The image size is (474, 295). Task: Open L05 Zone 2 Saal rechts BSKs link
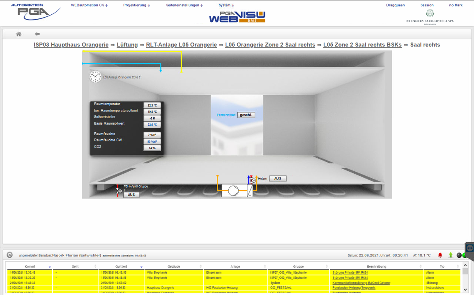[x=362, y=45]
